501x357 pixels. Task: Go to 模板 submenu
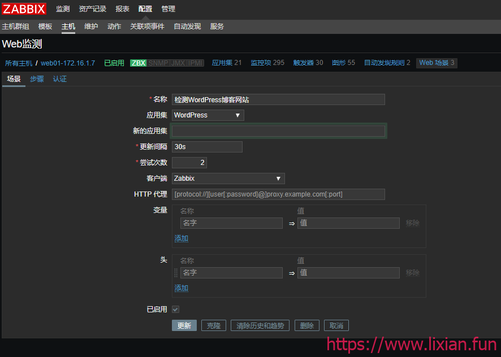[45, 27]
